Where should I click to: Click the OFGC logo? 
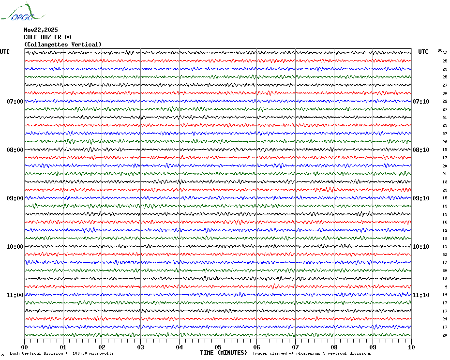tap(22, 12)
